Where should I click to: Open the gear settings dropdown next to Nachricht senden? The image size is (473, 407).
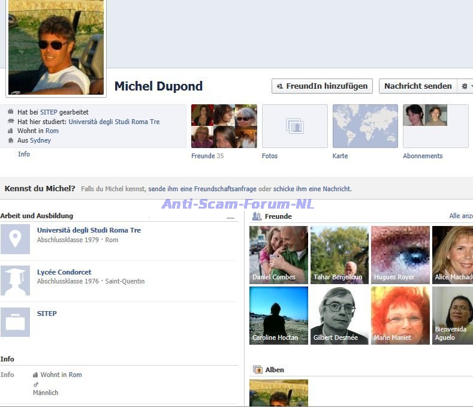[x=465, y=86]
